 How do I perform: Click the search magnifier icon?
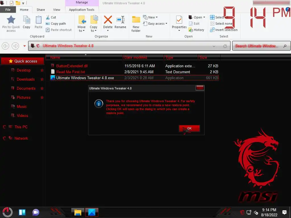coord(285,46)
